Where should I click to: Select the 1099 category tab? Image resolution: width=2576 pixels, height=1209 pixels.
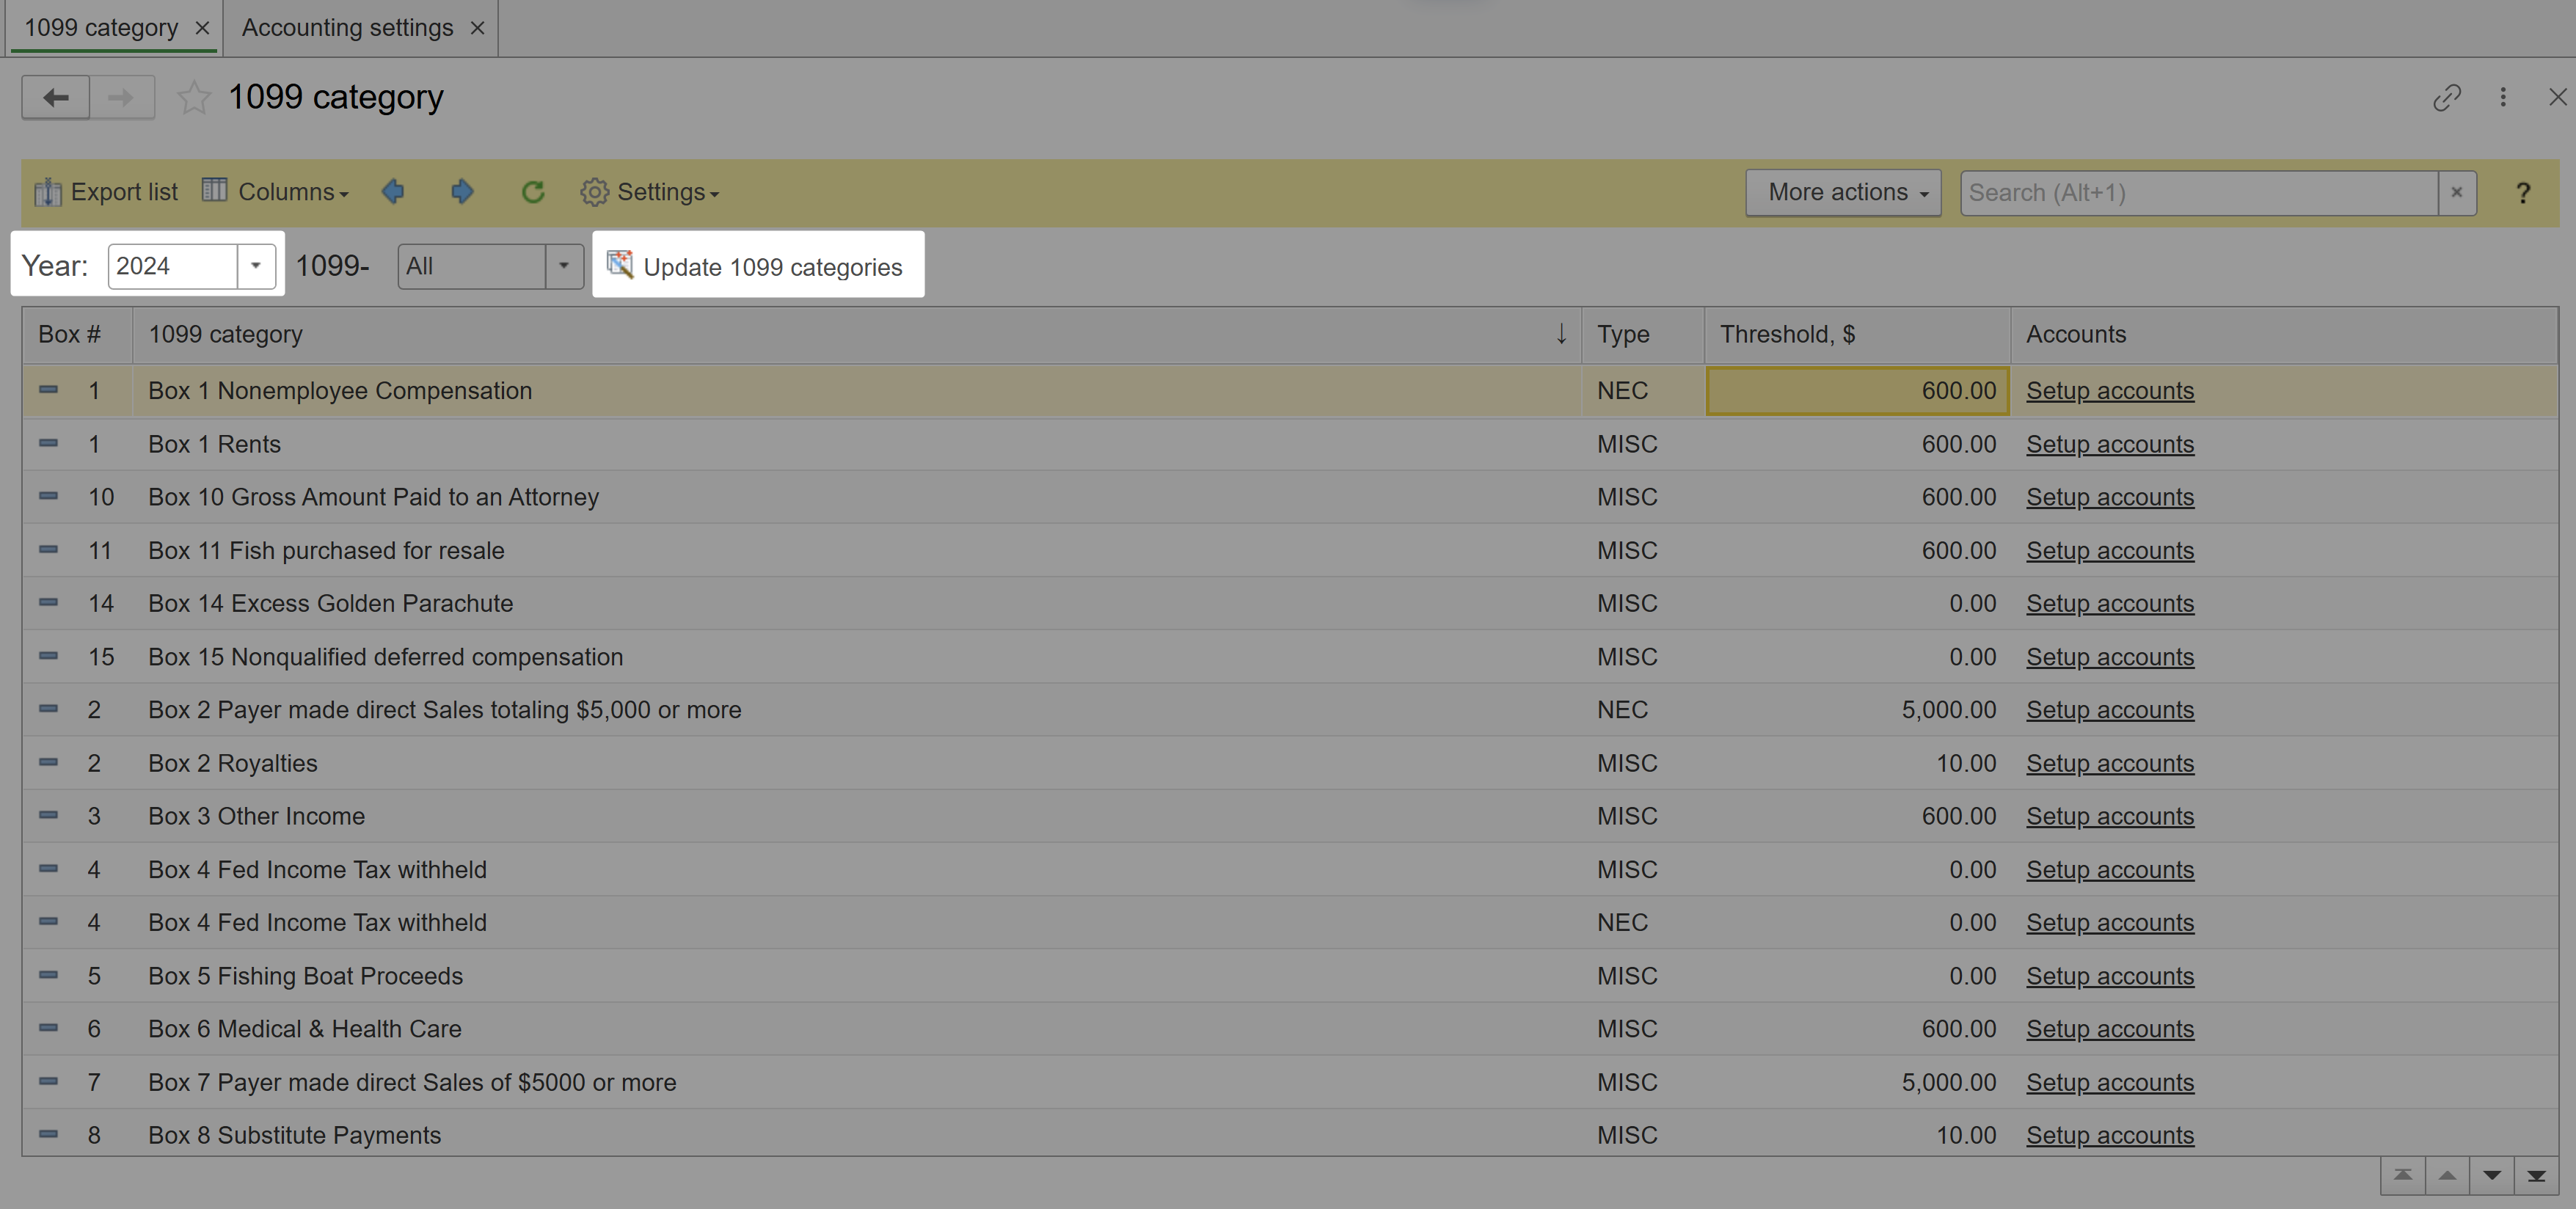click(101, 28)
